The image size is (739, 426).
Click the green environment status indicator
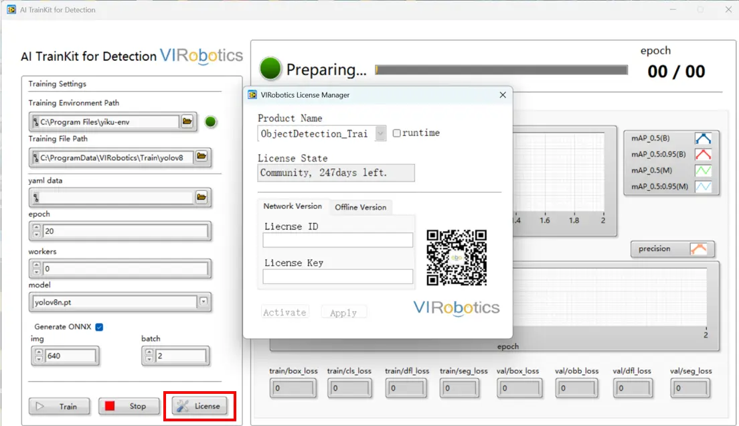211,122
